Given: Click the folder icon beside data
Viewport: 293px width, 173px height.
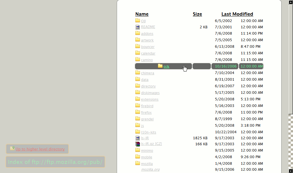Looking at the screenshot, I should (138, 79).
